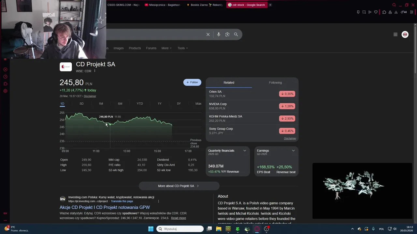
Task: Launch the AI assistant toolbar button
Action: [404, 12]
